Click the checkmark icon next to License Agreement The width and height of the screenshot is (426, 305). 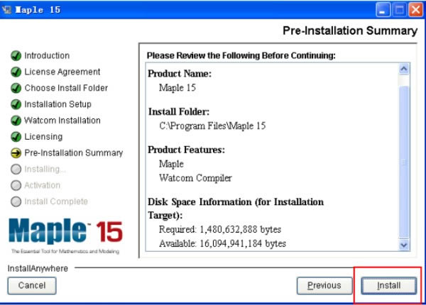coord(16,72)
